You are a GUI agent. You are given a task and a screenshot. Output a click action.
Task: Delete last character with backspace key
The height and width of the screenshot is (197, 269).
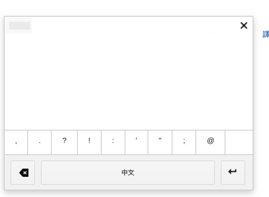(23, 173)
